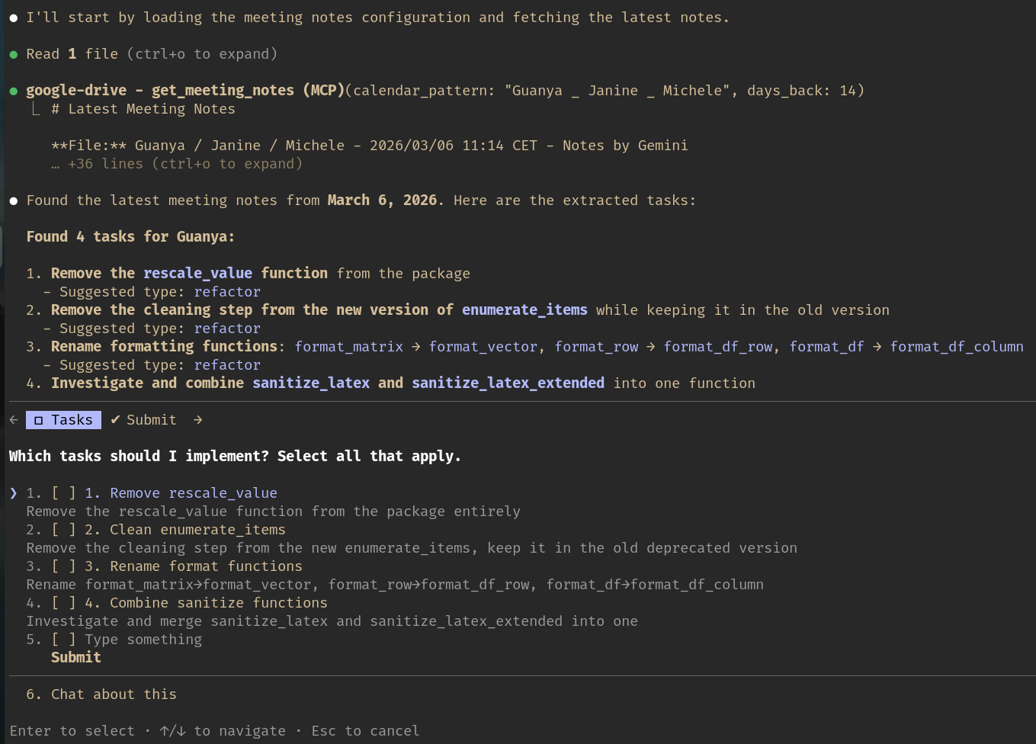Click the square icon in Tasks tab
This screenshot has height=744, width=1036.
pyautogui.click(x=38, y=420)
